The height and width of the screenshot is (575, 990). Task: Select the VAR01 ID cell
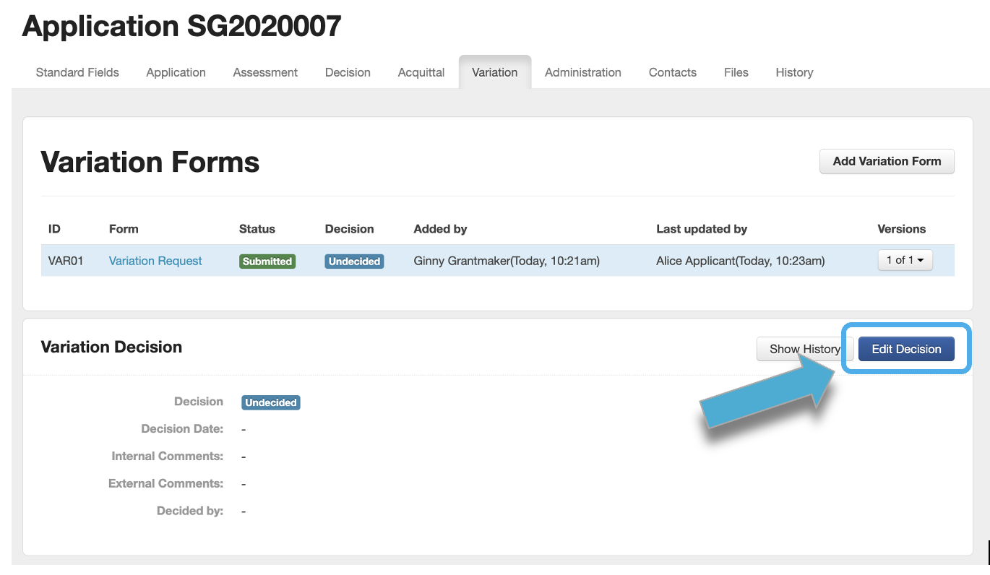[x=66, y=261]
